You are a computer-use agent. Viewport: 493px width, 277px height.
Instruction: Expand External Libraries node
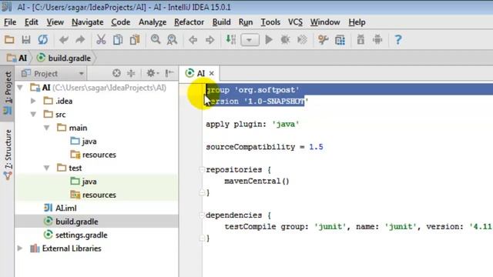click(x=20, y=249)
